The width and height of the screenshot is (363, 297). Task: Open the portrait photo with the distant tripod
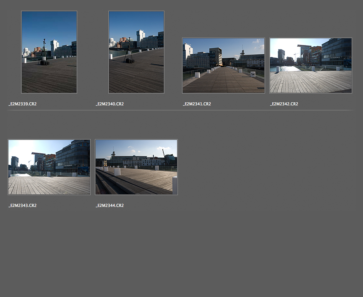click(x=49, y=52)
